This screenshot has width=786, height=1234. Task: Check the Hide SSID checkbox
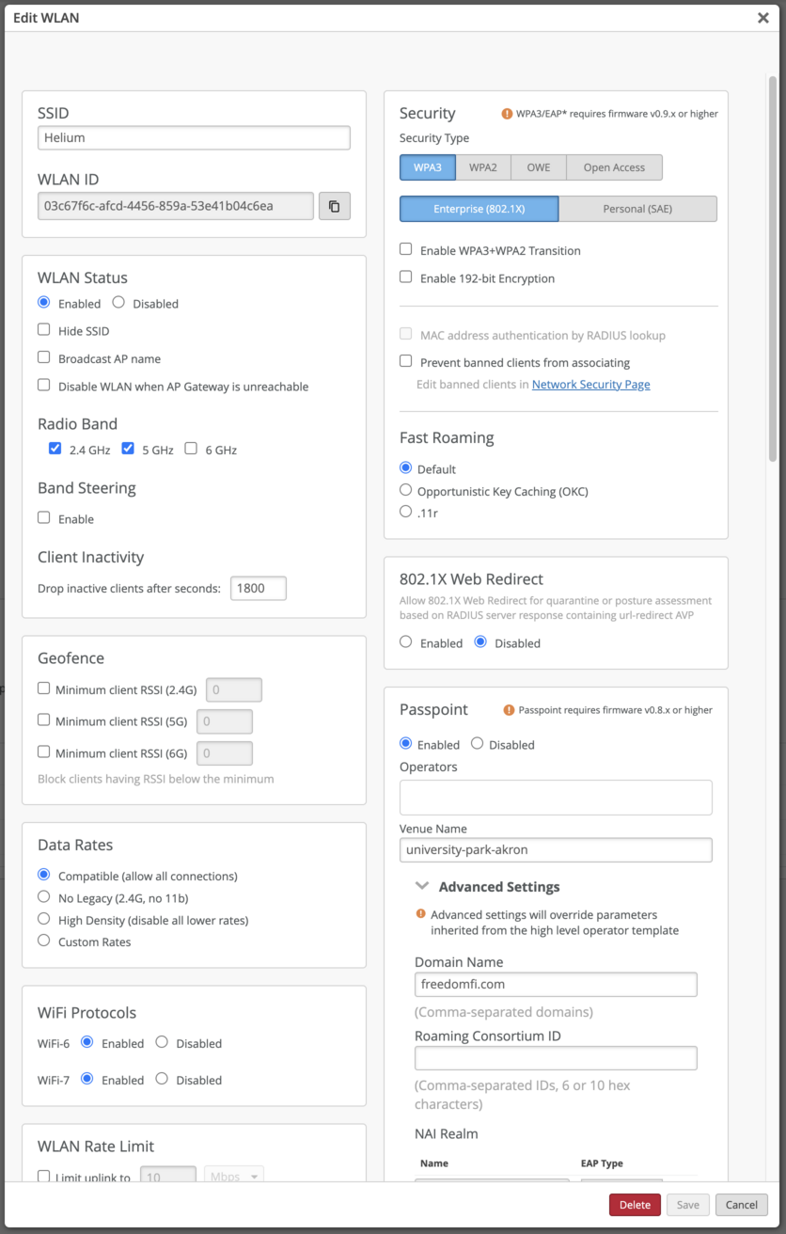(44, 330)
